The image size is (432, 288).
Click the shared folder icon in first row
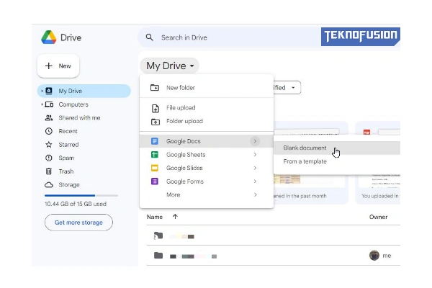click(158, 236)
